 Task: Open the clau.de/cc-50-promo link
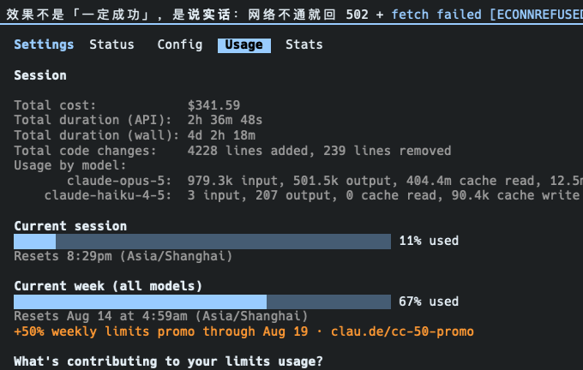coord(402,331)
